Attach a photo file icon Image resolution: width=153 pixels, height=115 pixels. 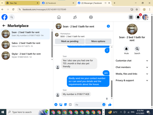tap(61, 105)
